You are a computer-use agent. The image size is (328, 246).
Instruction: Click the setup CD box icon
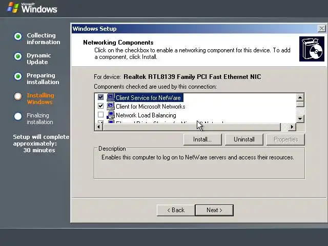pos(312,49)
